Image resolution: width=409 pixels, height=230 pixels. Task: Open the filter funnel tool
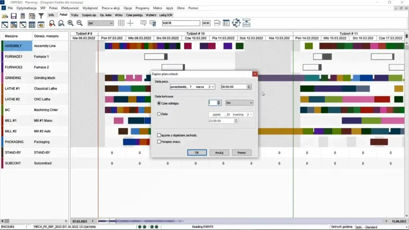40,15
